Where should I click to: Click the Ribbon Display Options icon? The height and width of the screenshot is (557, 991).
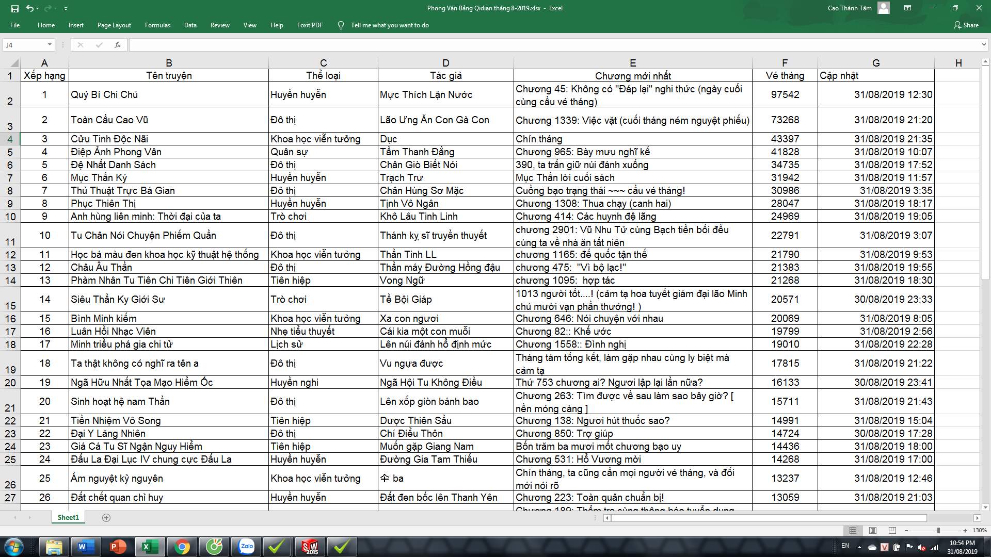click(907, 8)
